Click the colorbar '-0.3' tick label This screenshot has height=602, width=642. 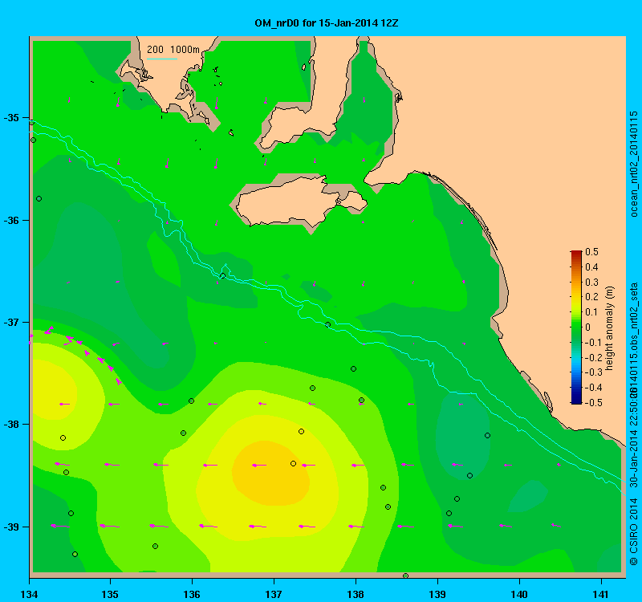(x=592, y=372)
